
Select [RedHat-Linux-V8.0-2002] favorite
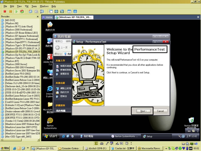(x=18, y=74)
